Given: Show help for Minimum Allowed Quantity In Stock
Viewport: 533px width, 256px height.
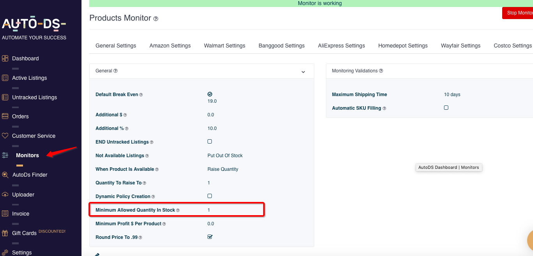Looking at the screenshot, I should [x=178, y=210].
